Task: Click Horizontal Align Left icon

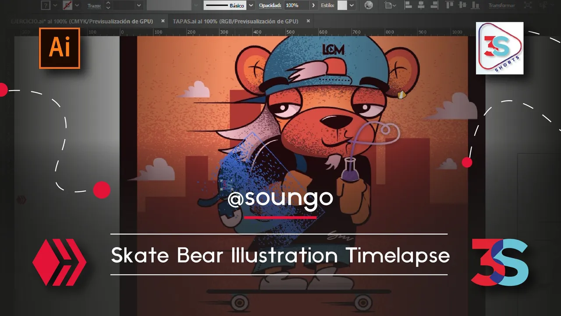Action: pos(408,5)
